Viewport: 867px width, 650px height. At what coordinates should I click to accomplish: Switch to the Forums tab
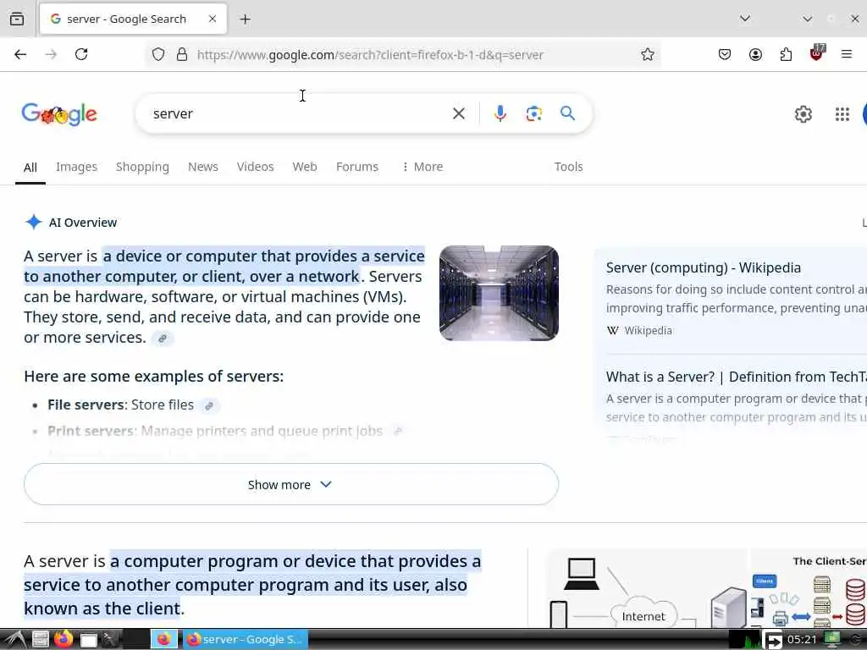pyautogui.click(x=357, y=167)
